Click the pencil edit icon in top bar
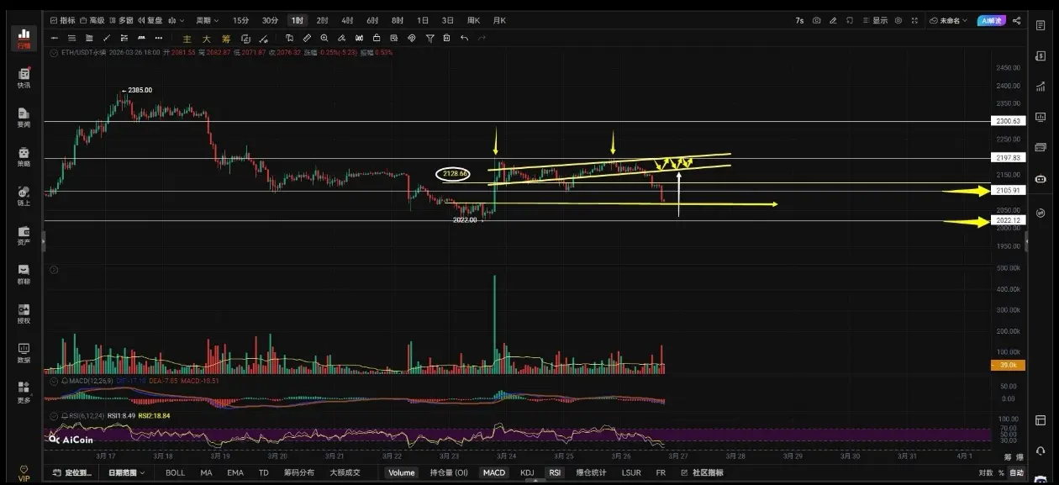 pyautogui.click(x=833, y=20)
